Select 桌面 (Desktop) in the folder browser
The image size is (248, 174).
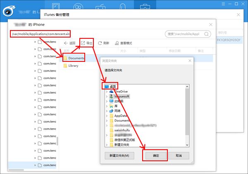tap(110, 87)
